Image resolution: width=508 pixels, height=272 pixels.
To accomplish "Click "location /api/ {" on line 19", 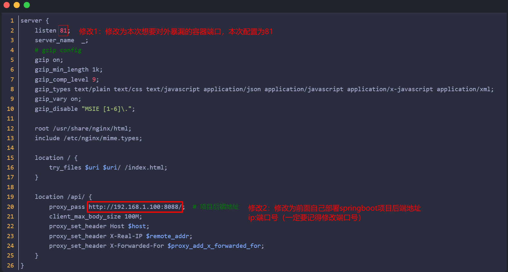I will coord(64,197).
